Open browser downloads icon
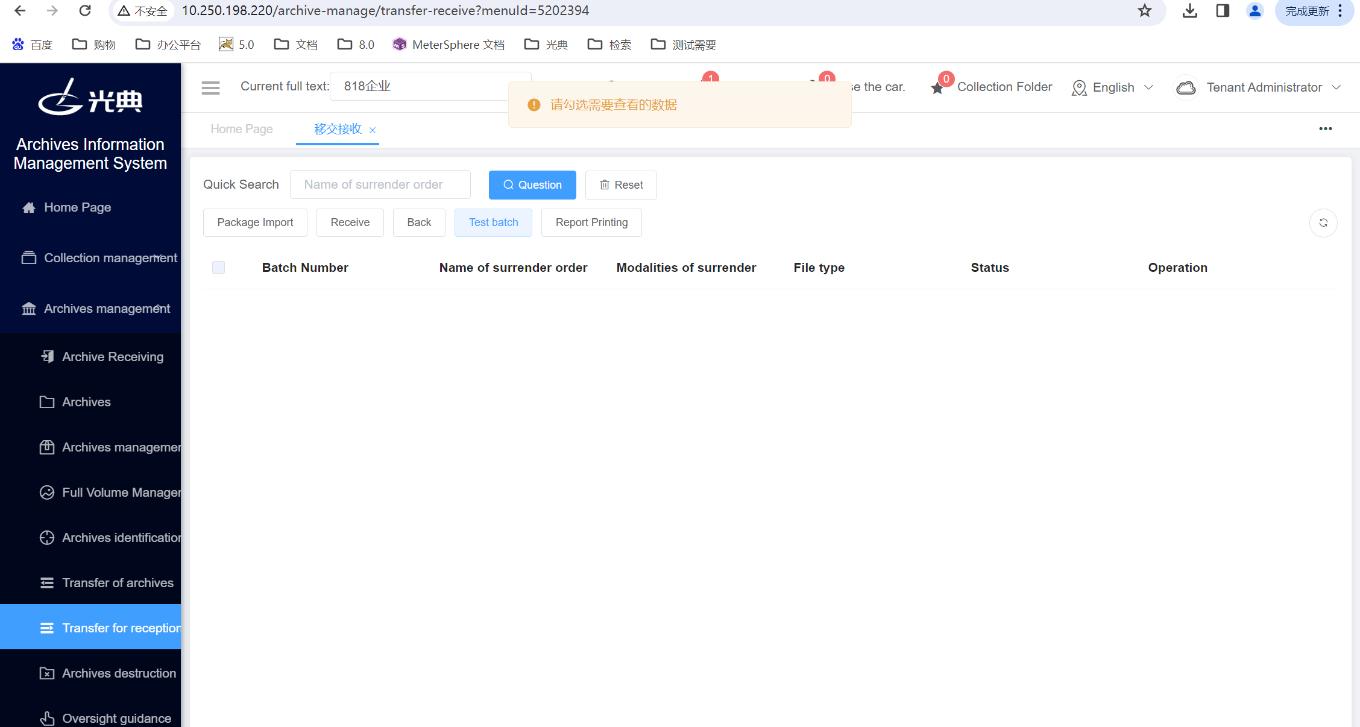Viewport: 1360px width, 727px height. [1189, 10]
